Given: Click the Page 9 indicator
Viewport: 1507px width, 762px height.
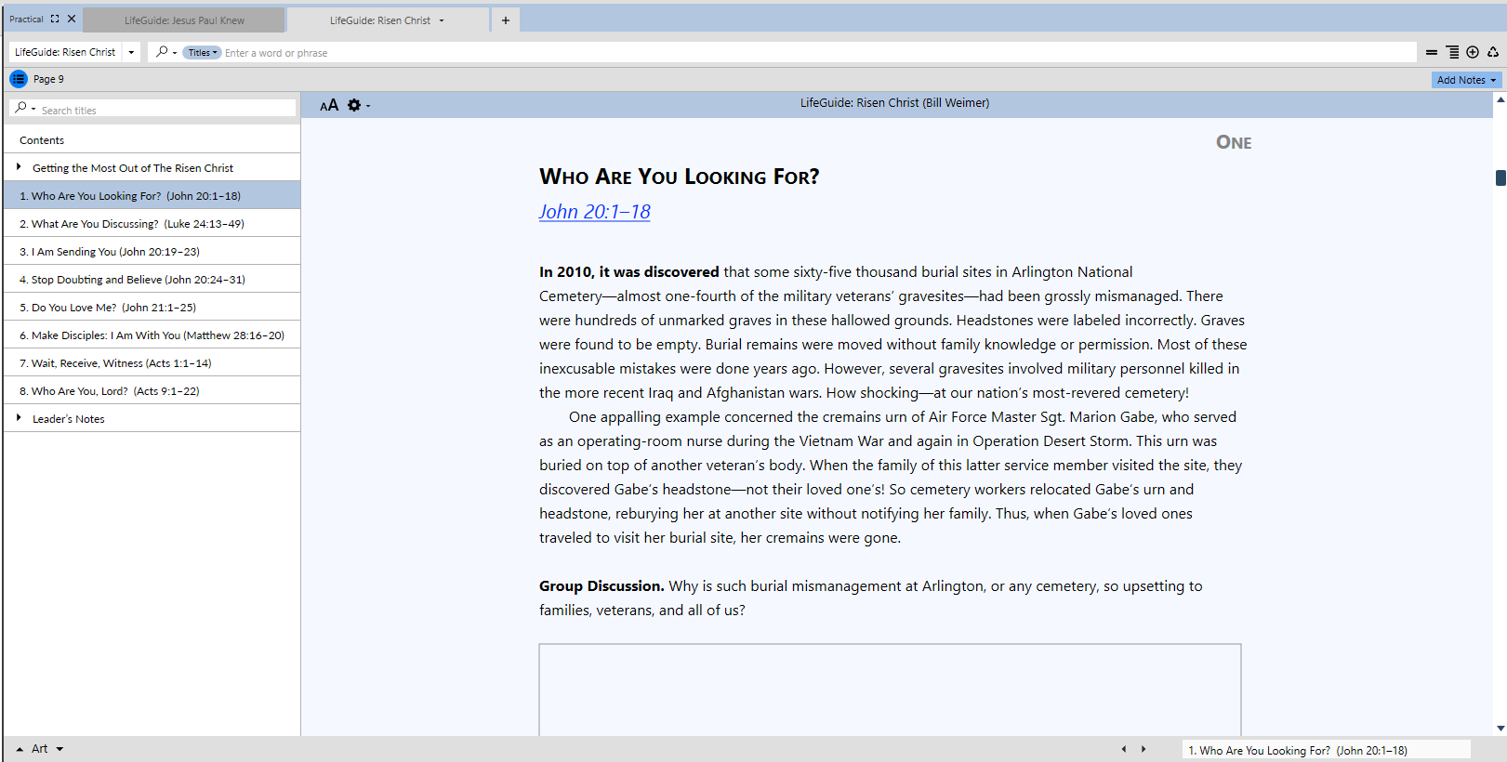Looking at the screenshot, I should coord(48,79).
